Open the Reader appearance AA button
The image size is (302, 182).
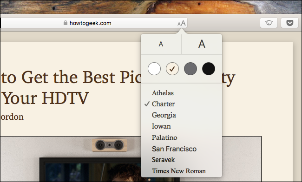click(181, 23)
